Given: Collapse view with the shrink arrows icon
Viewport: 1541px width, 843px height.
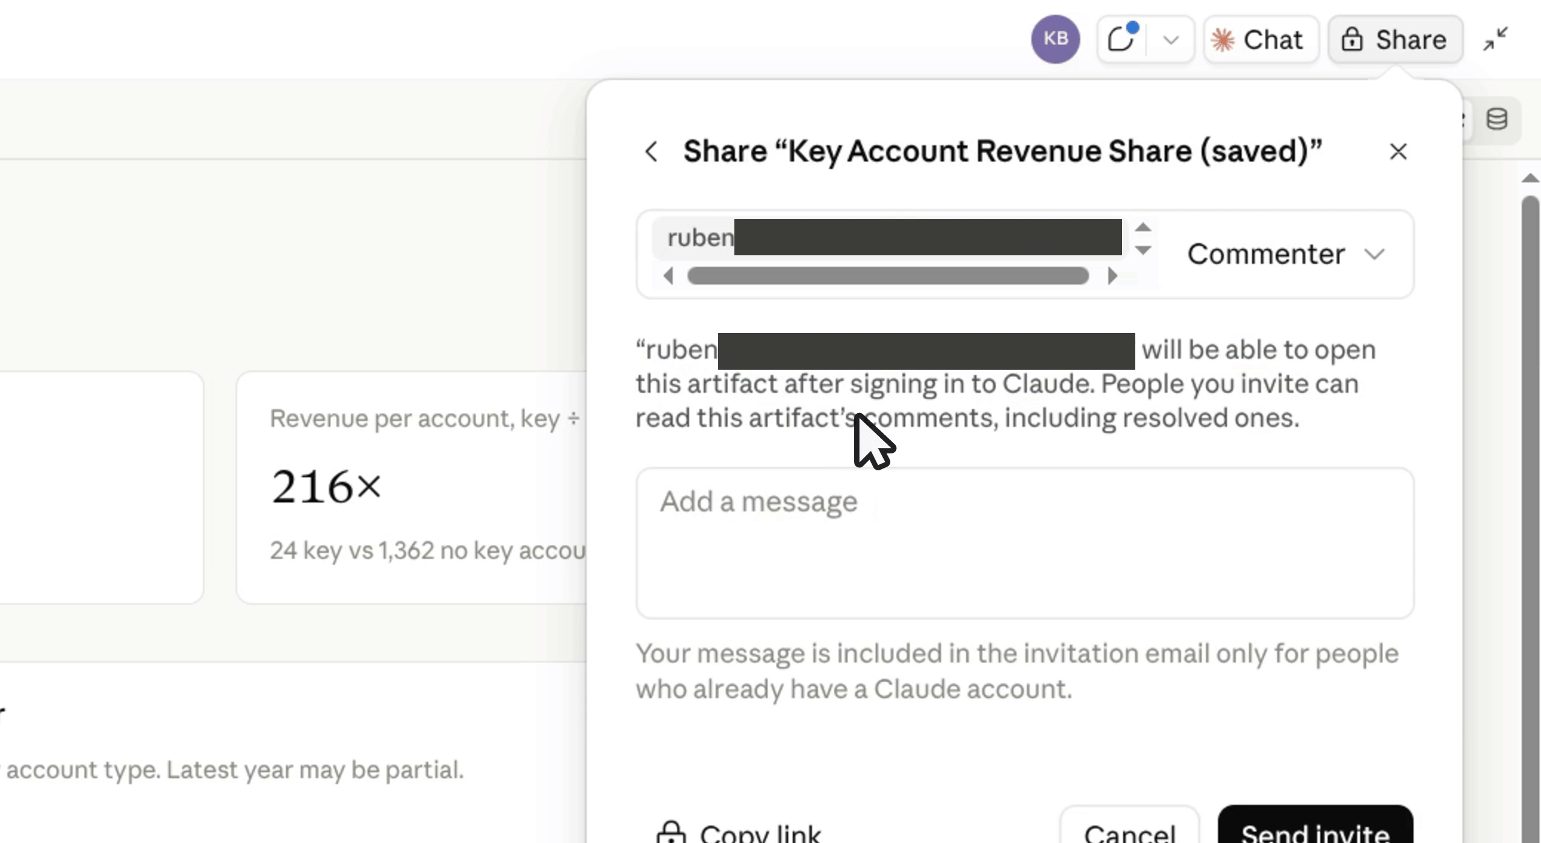Looking at the screenshot, I should point(1495,40).
